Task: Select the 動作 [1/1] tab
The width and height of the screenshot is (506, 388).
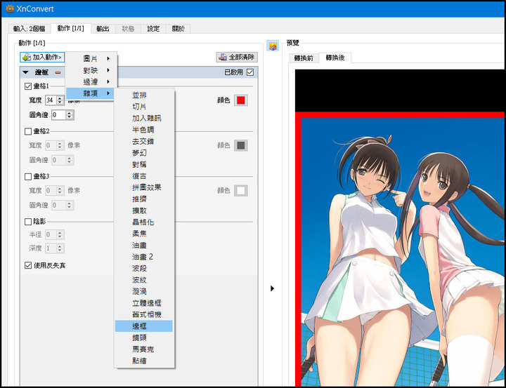Action: [x=71, y=28]
